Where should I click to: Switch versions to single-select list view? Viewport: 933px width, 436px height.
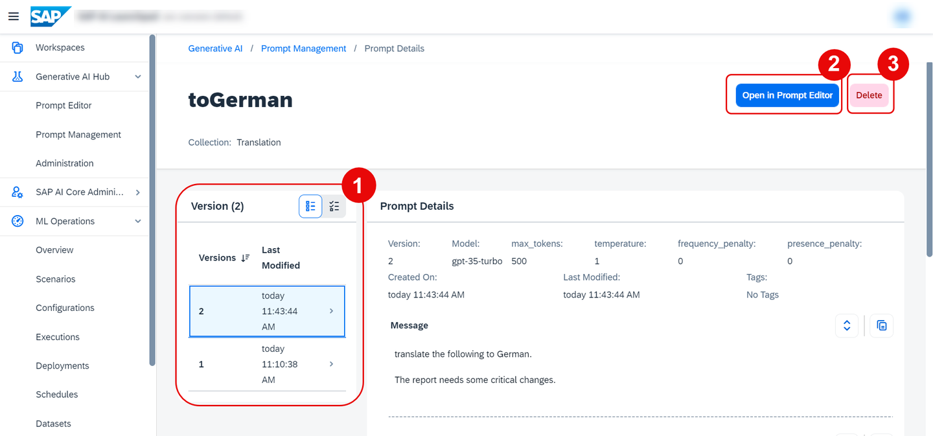310,207
